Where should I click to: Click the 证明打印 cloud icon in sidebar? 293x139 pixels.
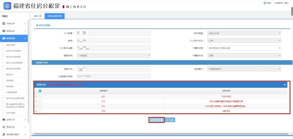pos(4,120)
